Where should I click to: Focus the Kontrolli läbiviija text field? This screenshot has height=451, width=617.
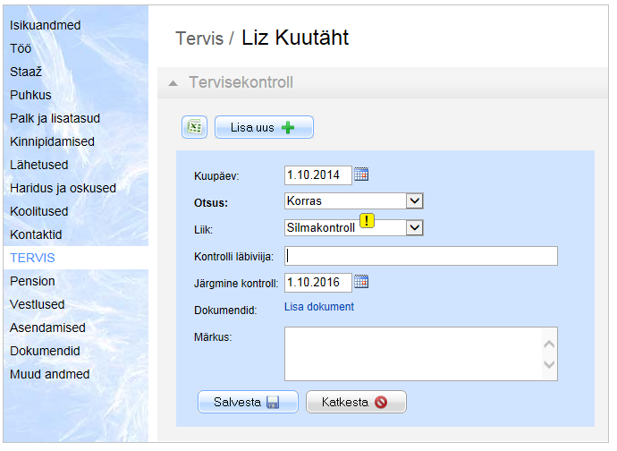pos(420,256)
